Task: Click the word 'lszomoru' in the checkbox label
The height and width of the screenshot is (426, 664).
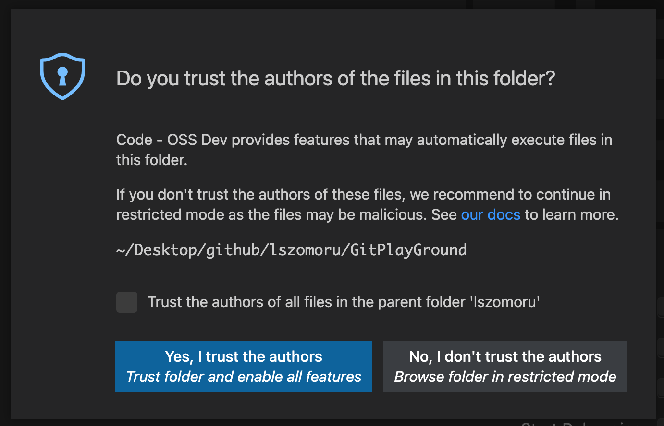Action: pos(511,302)
